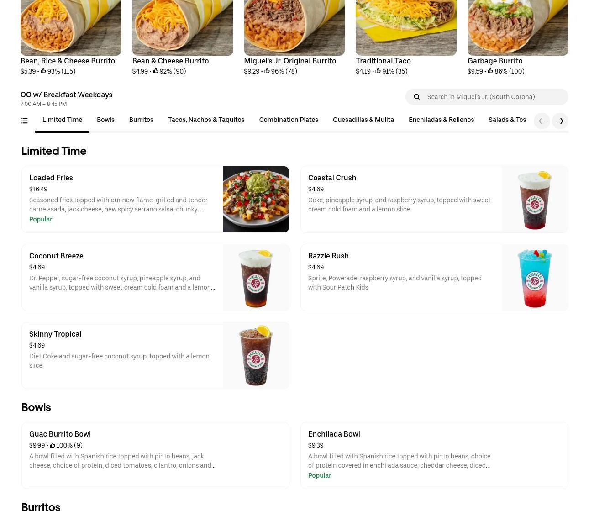Select the Traditional Taco featured item
589x511 pixels.
point(406,37)
